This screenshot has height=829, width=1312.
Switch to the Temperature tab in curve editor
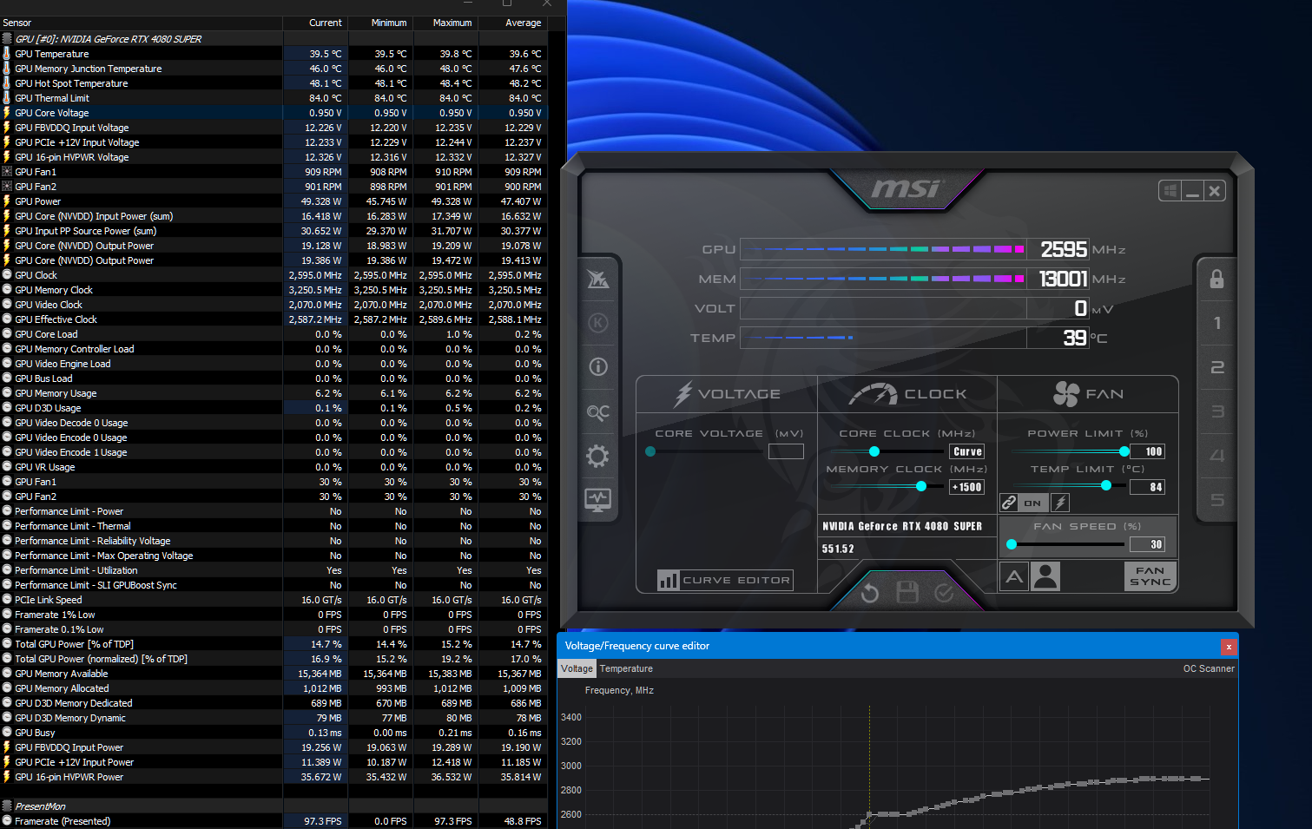(626, 668)
